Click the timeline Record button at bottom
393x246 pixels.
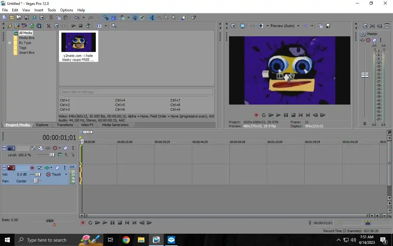coord(83,223)
